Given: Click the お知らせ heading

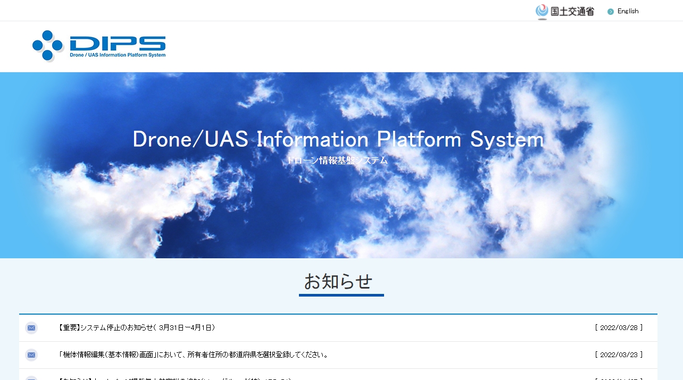Looking at the screenshot, I should click(x=338, y=281).
